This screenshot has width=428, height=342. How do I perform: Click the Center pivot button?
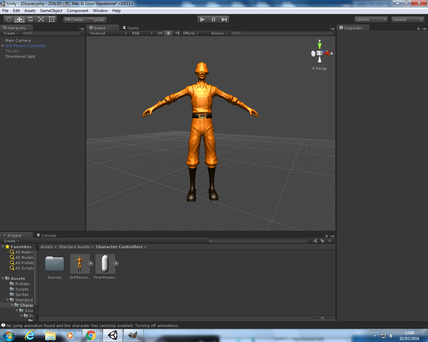coord(74,19)
